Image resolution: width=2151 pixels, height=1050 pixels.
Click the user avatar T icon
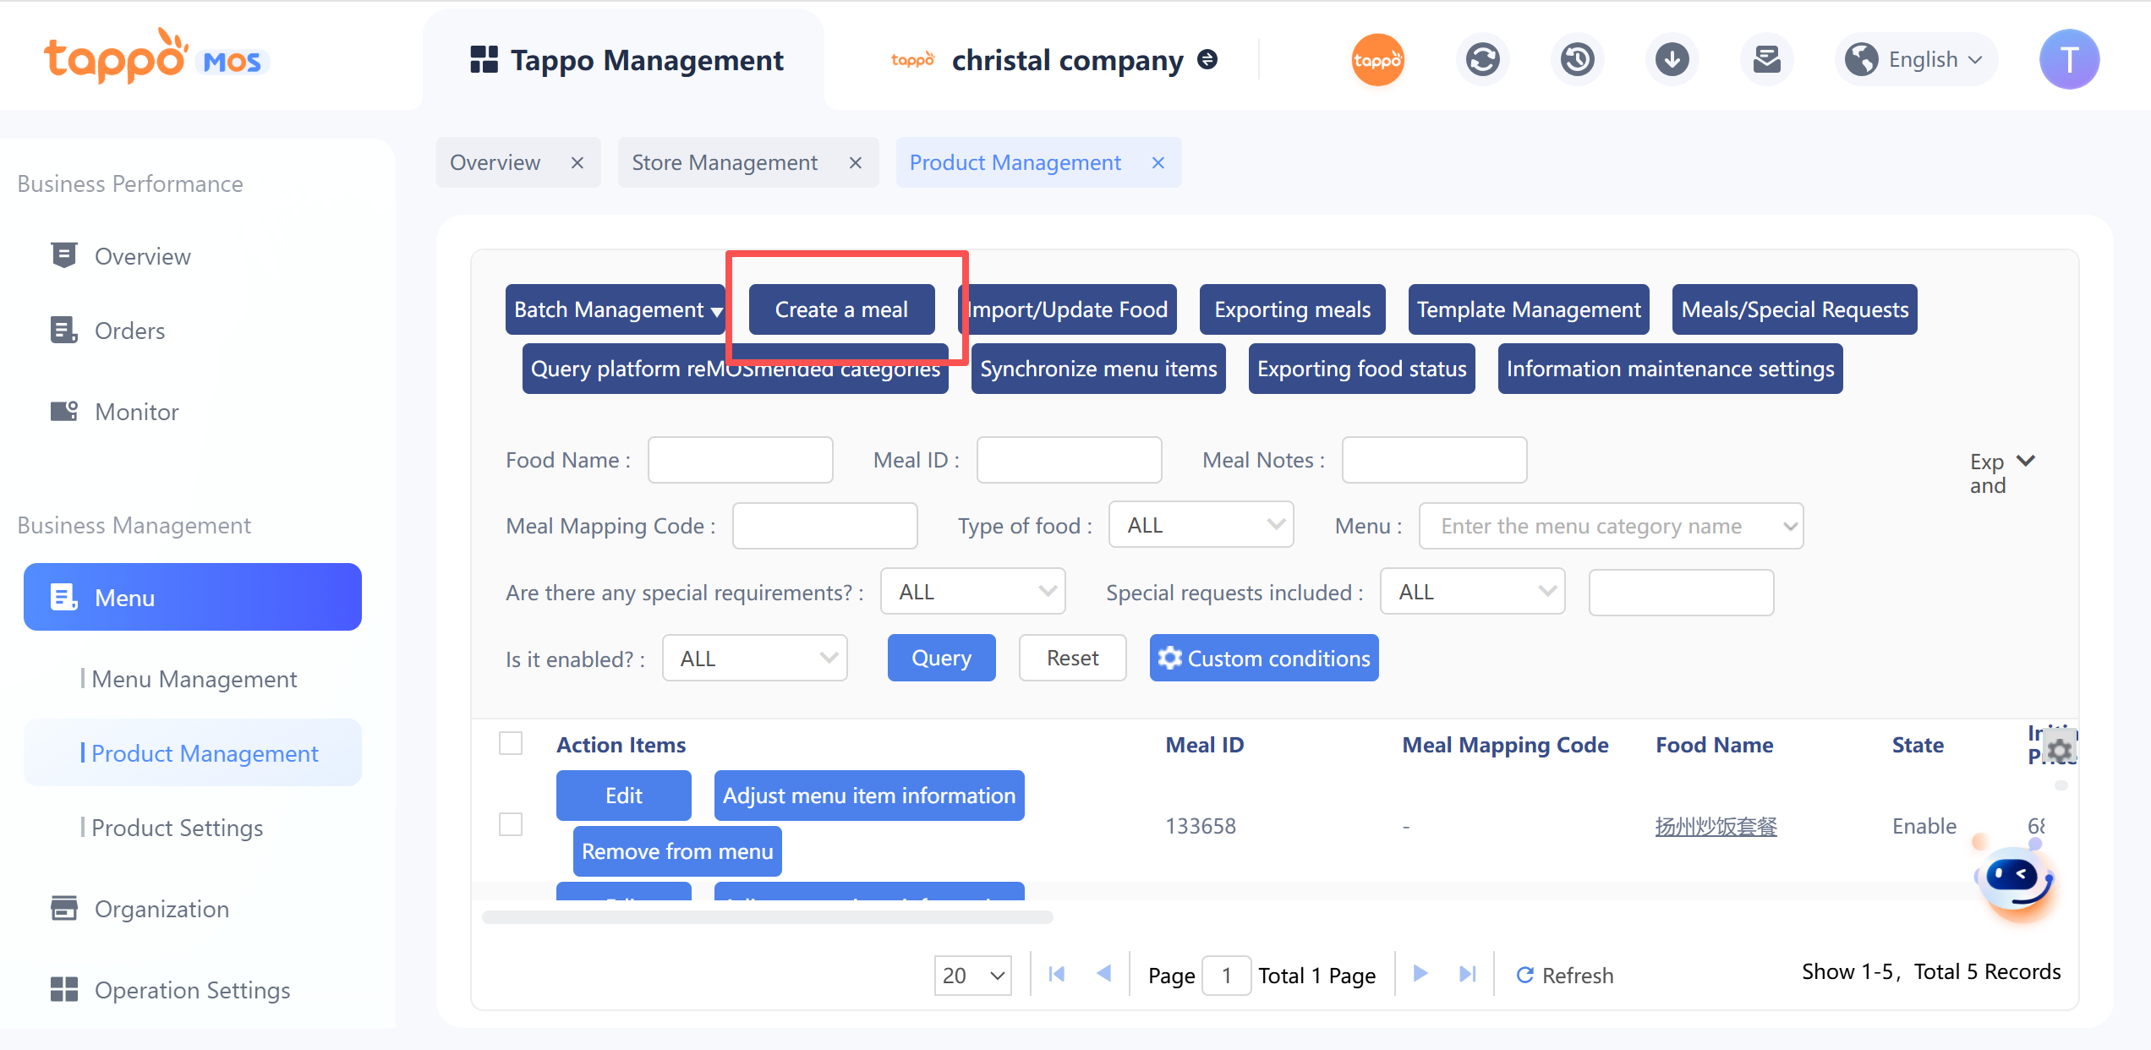point(2069,59)
